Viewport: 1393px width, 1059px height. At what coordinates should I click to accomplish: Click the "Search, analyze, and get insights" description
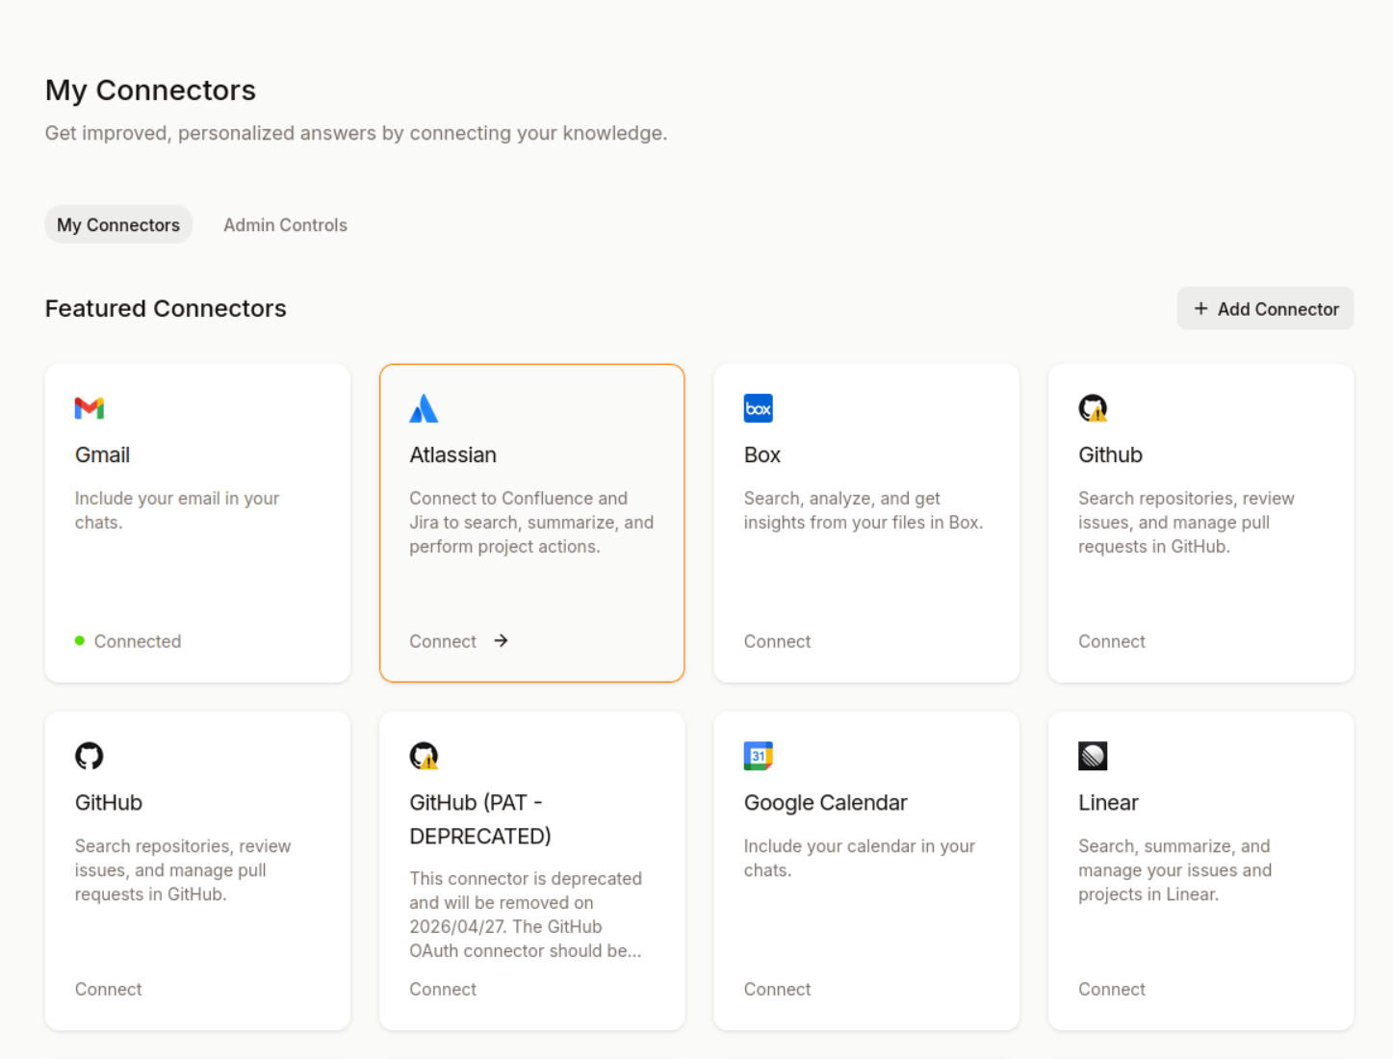pos(864,510)
